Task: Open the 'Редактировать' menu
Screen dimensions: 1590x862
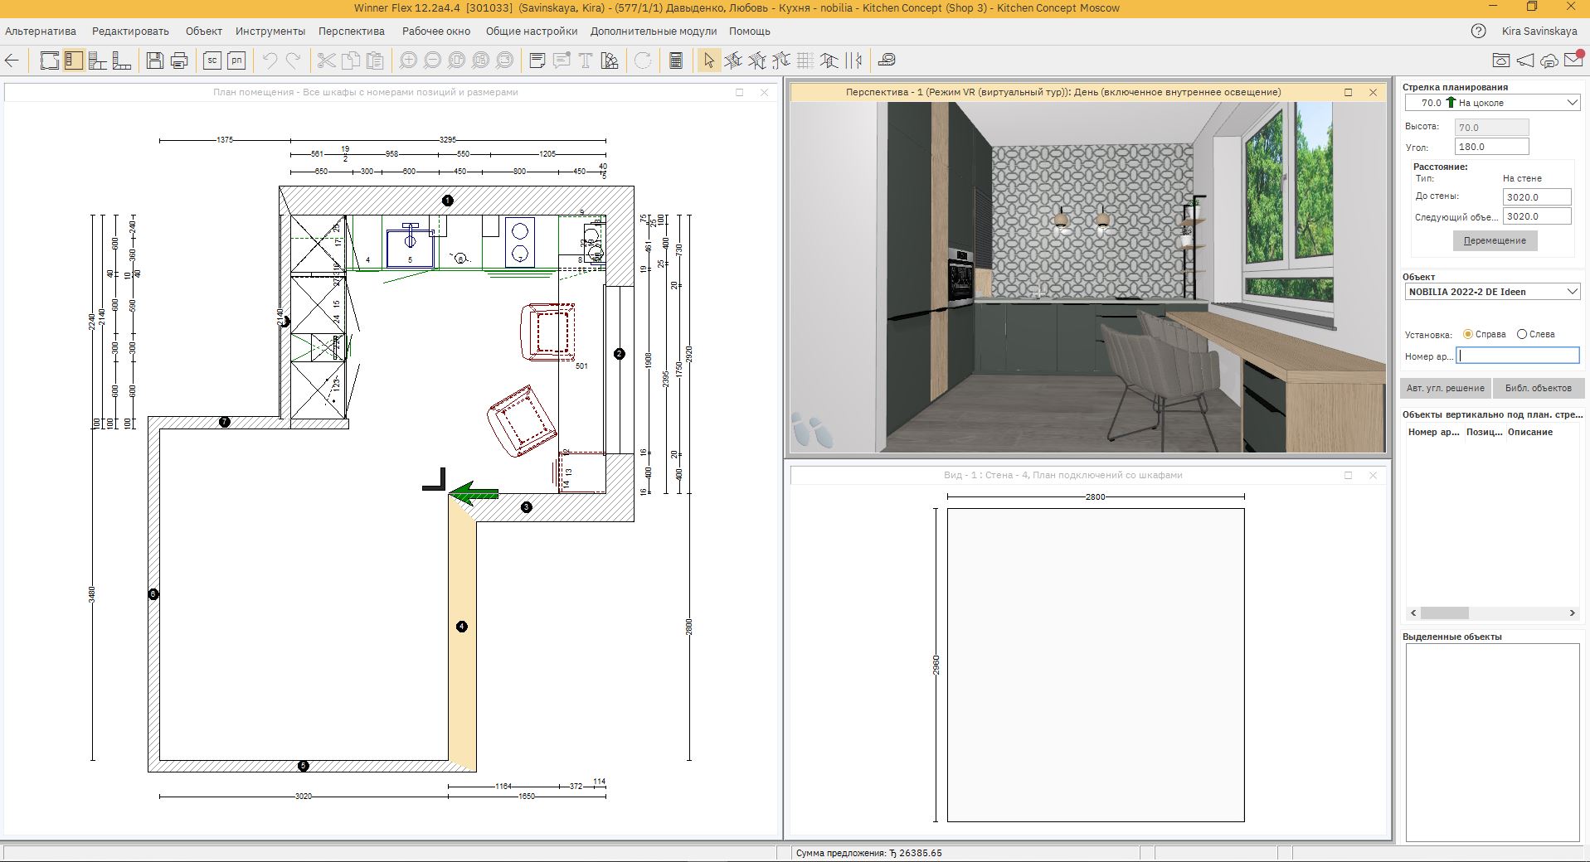Action: click(130, 31)
